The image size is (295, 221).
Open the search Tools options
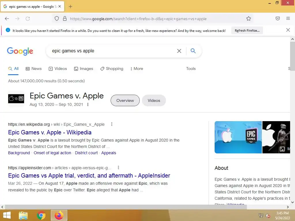[191, 68]
